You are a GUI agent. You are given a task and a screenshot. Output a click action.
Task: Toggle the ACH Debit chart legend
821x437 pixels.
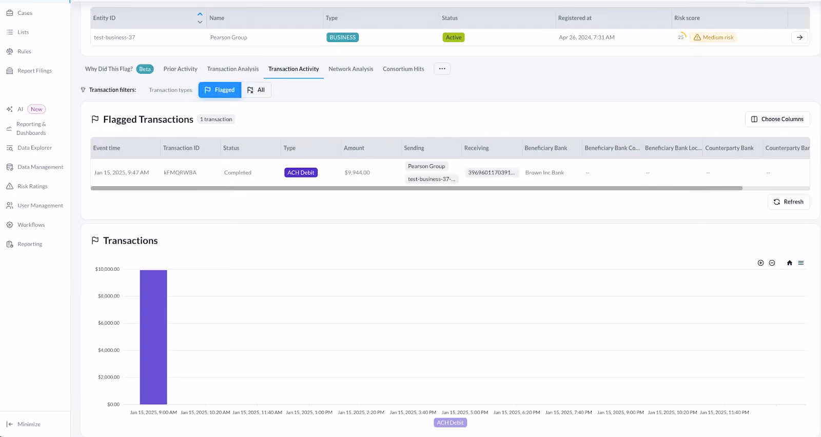[x=450, y=423]
